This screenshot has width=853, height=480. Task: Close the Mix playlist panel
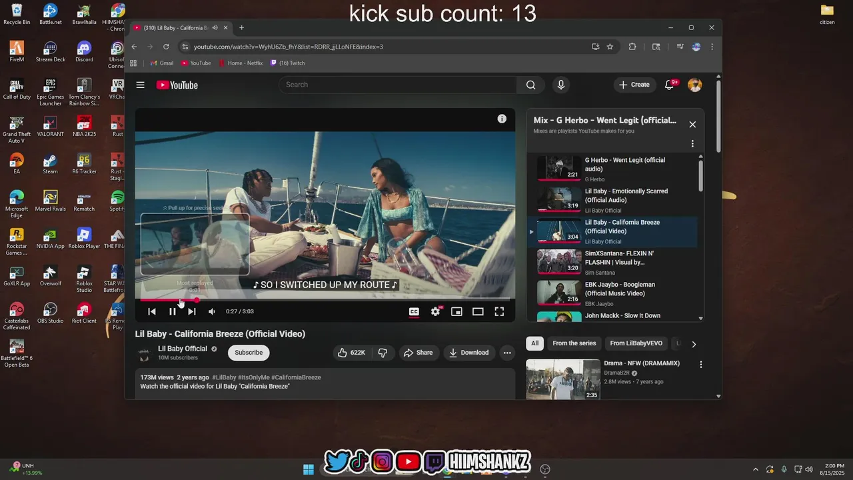tap(692, 125)
